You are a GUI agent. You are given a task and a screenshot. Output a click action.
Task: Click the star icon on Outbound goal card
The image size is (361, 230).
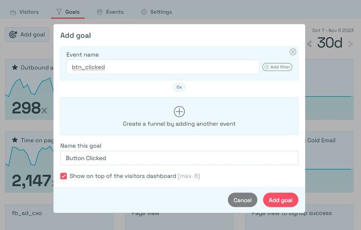(15, 68)
